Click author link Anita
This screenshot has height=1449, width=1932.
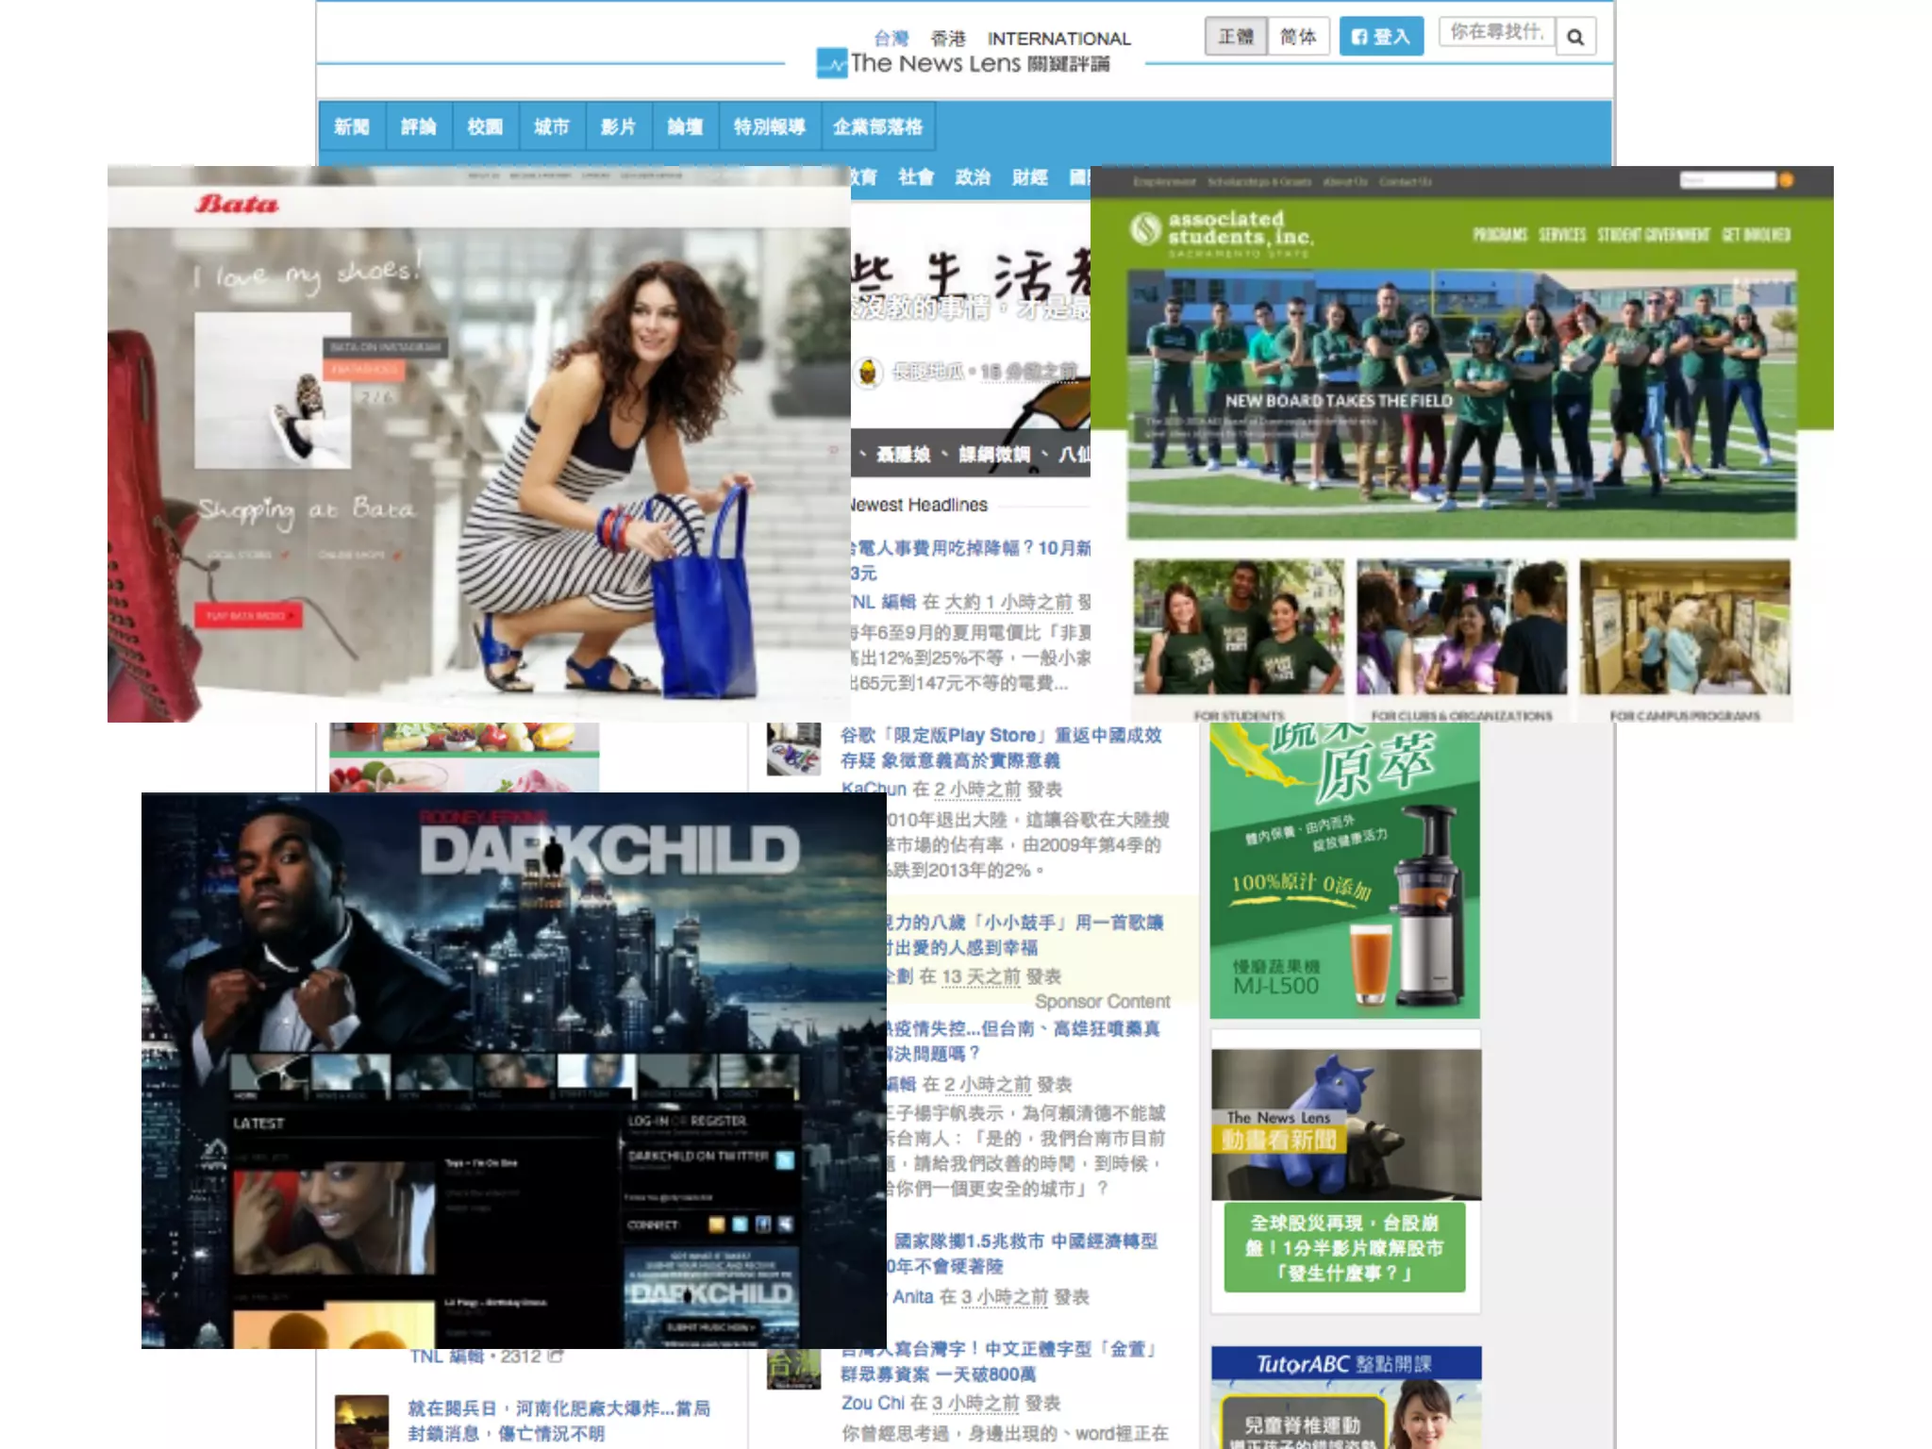click(x=913, y=1296)
